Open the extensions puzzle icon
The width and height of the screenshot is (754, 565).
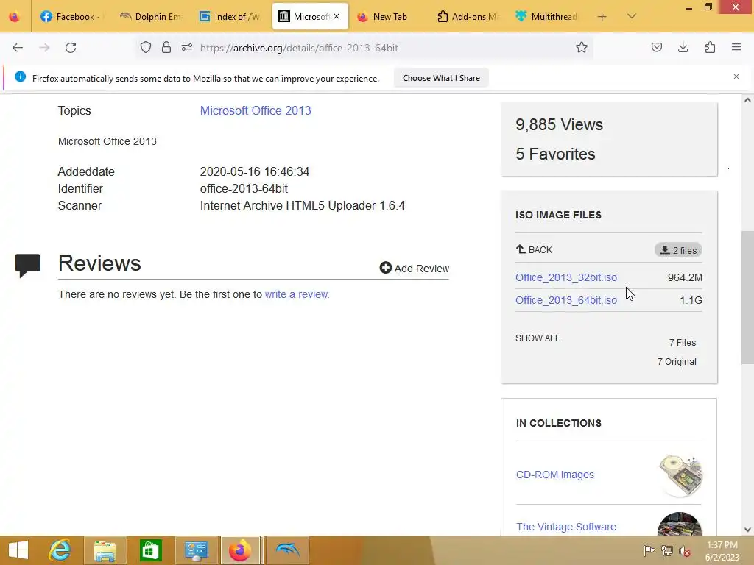(710, 47)
